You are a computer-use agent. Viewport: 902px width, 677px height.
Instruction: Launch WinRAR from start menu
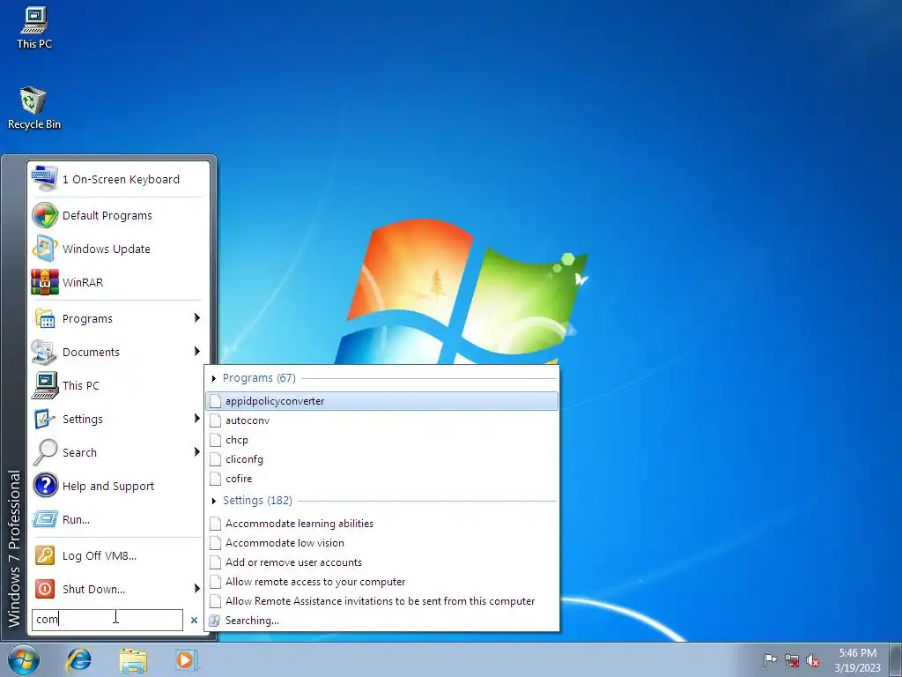pos(117,282)
